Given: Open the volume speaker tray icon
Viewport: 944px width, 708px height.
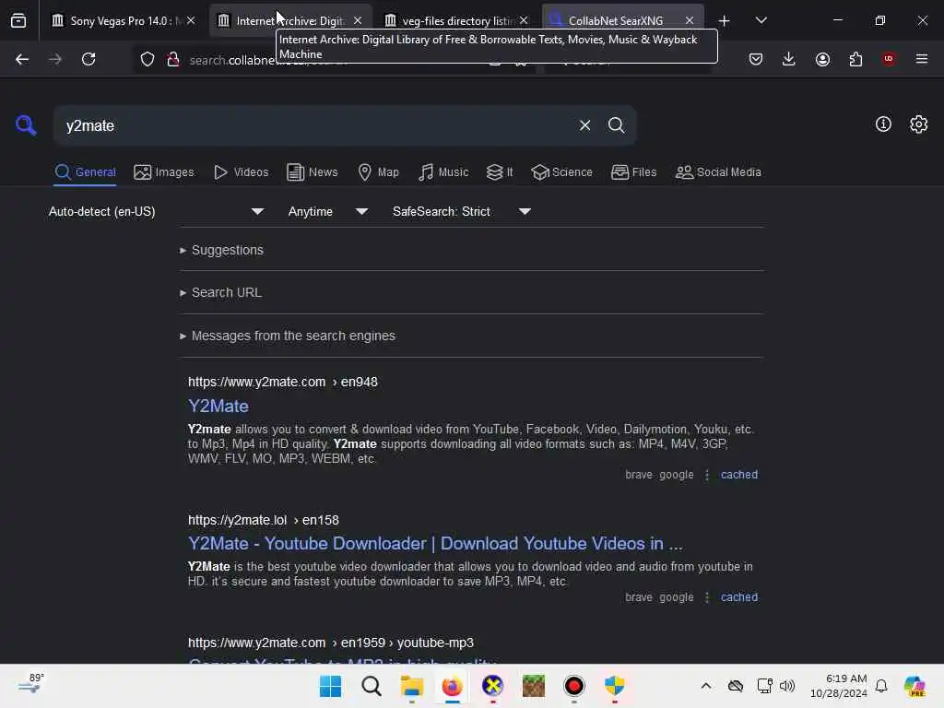Looking at the screenshot, I should click(787, 686).
